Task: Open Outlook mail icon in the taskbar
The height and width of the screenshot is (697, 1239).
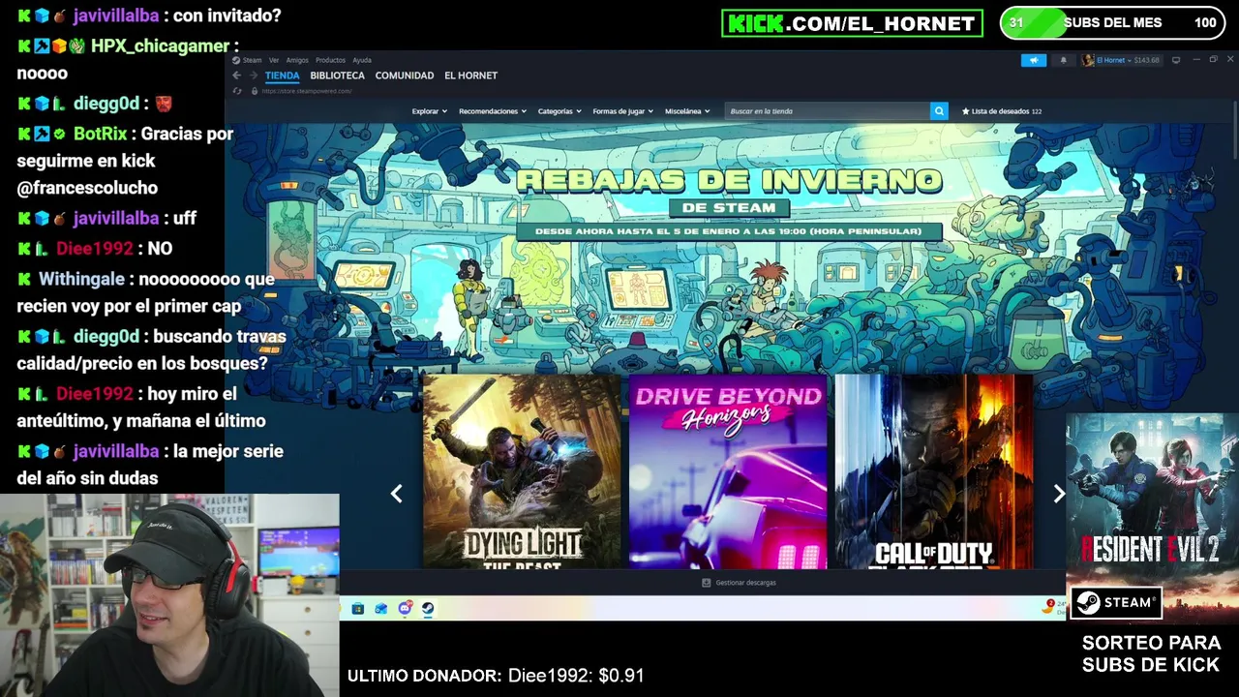Action: click(x=380, y=609)
